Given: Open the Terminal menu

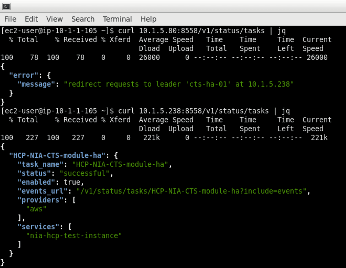Looking at the screenshot, I should [117, 19].
